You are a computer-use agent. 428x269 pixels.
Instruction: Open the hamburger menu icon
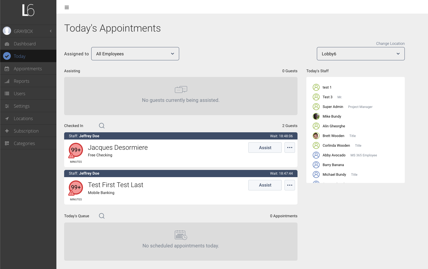pos(67,7)
